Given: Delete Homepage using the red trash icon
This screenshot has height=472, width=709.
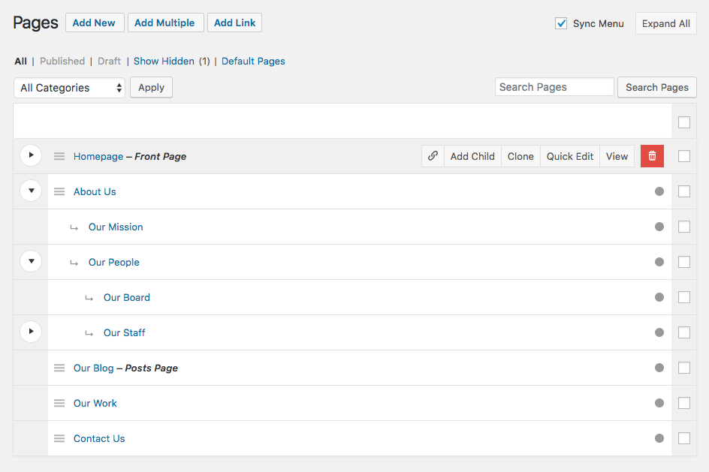Looking at the screenshot, I should point(652,156).
